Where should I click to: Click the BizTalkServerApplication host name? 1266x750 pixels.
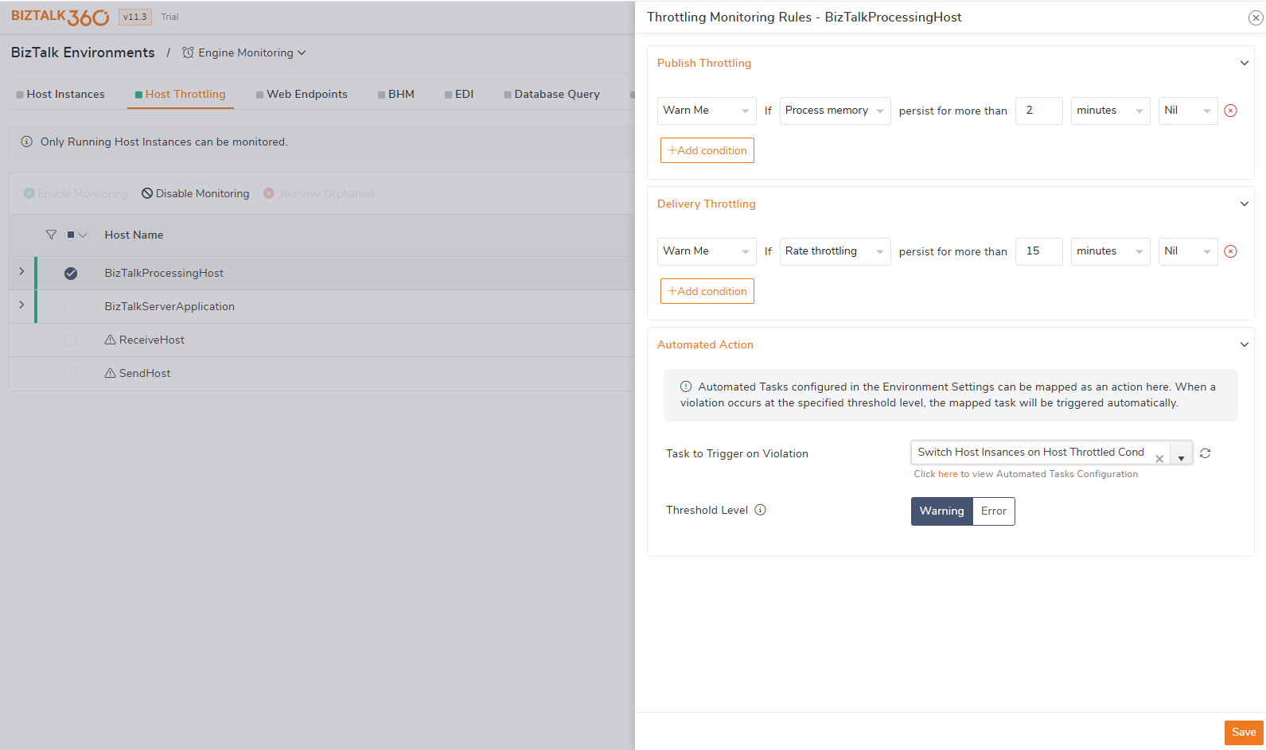tap(169, 306)
